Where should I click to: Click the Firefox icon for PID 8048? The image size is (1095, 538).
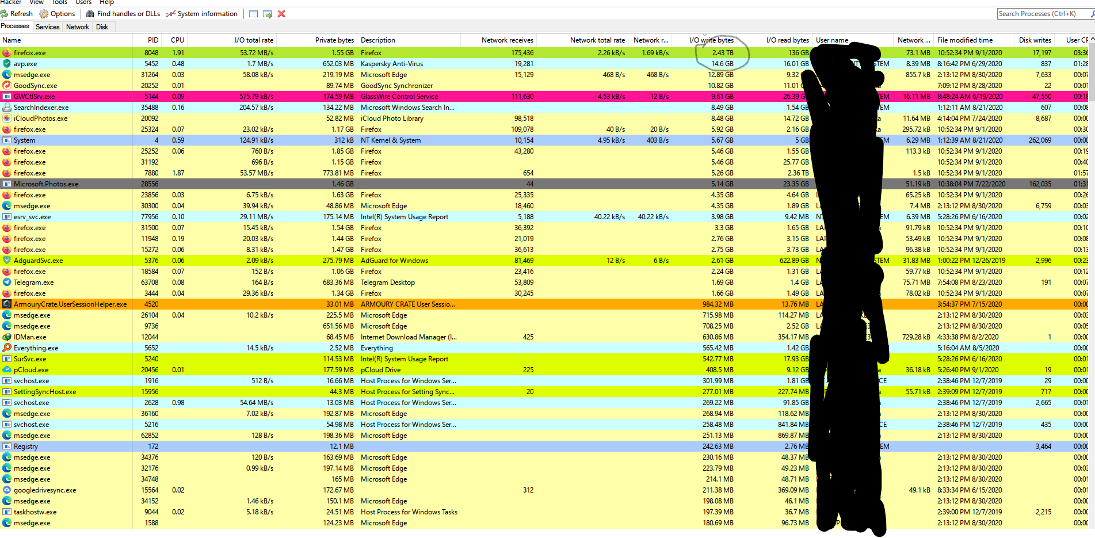coord(7,53)
